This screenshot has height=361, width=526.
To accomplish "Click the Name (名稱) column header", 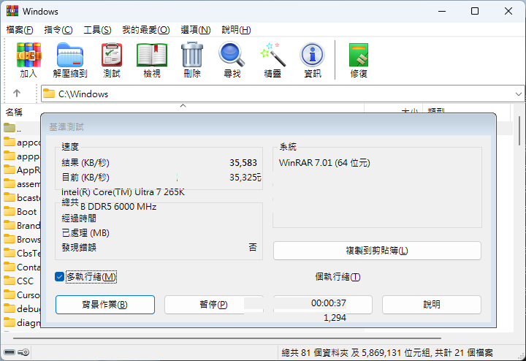I will 14,112.
